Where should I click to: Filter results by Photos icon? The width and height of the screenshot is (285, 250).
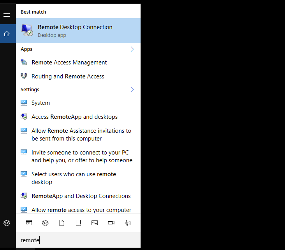tap(95, 223)
